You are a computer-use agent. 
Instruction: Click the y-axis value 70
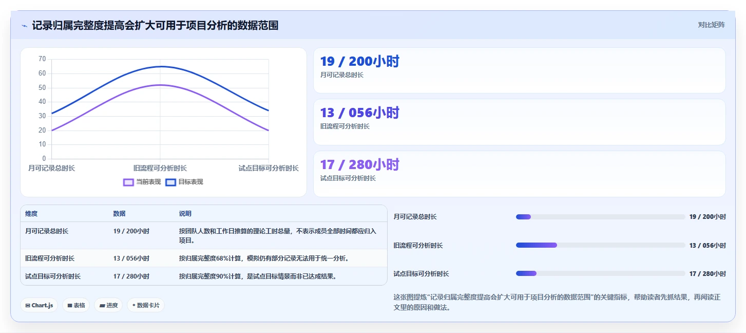tap(42, 59)
